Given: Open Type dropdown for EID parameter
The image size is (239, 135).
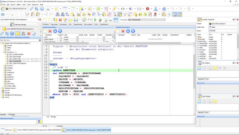Looking at the screenshot, I should tap(77, 37).
